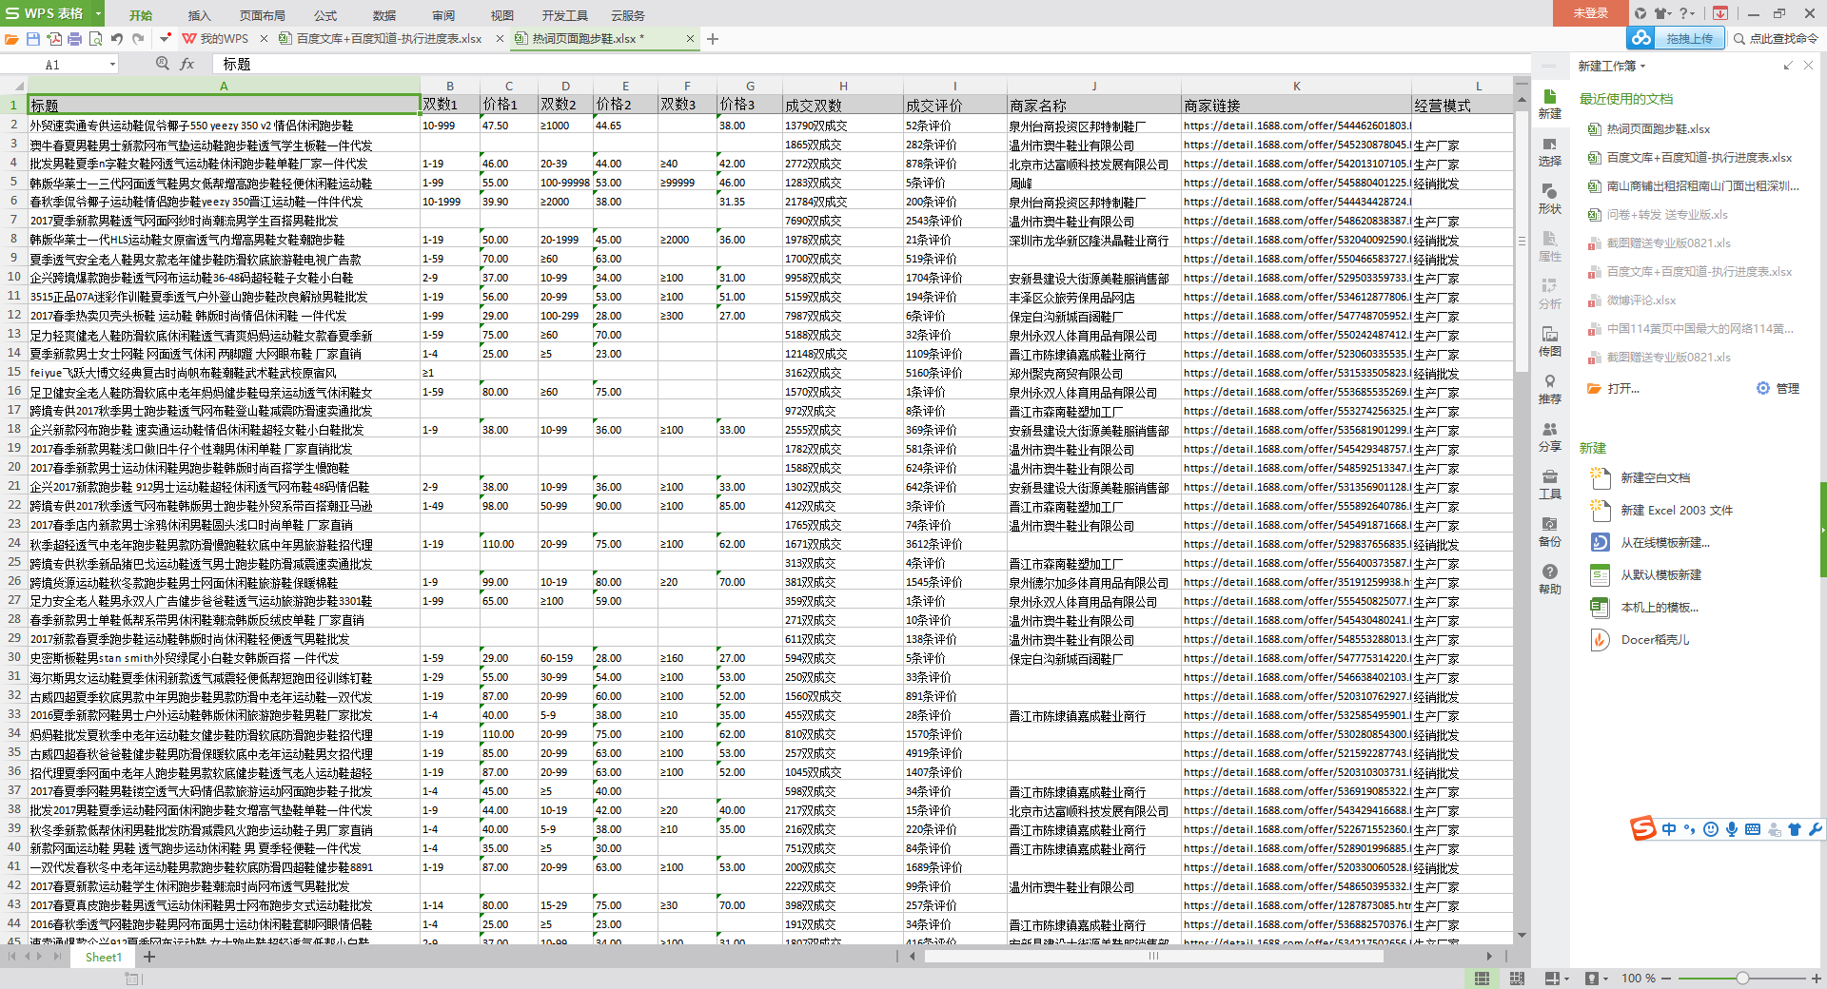
Task: Open the 新建 sidebar icon
Action: (x=1550, y=104)
